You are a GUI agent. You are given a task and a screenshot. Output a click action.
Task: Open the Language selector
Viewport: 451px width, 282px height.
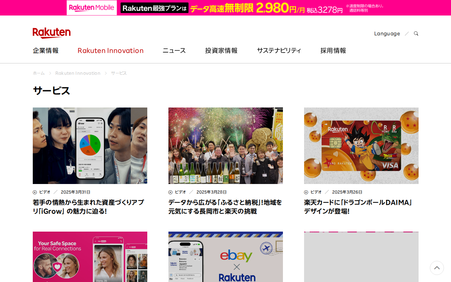[x=387, y=33]
